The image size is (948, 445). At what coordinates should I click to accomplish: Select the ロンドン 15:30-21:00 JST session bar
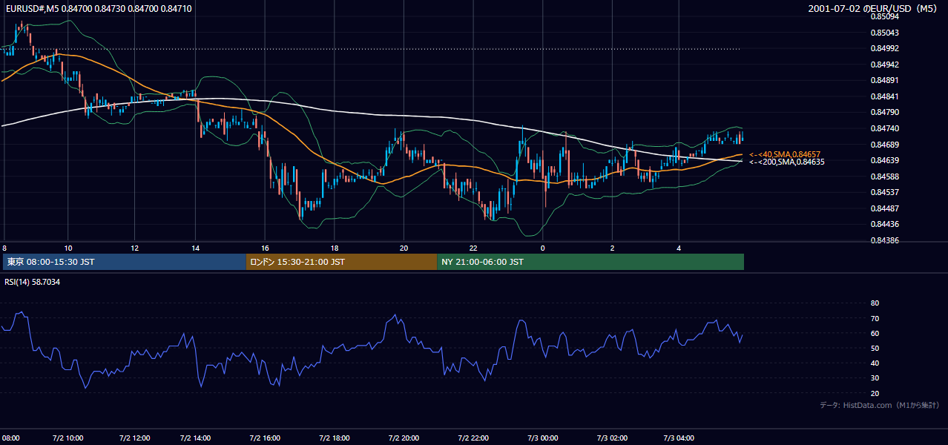(342, 262)
